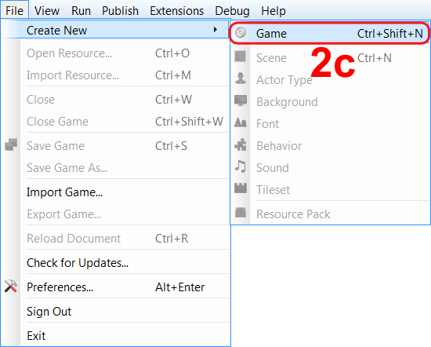Select Save Game As... entry

[x=115, y=168]
